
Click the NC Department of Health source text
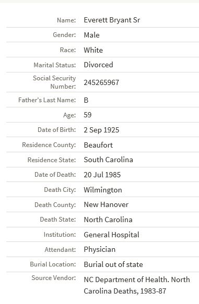[137, 285]
